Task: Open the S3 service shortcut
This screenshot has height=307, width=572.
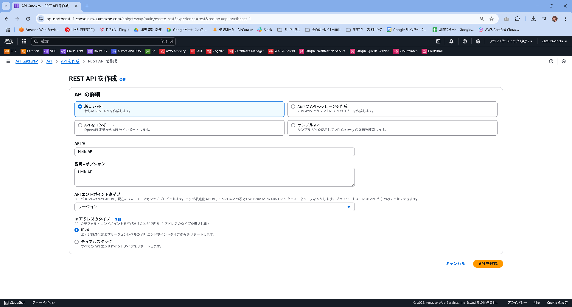Action: tap(150, 51)
